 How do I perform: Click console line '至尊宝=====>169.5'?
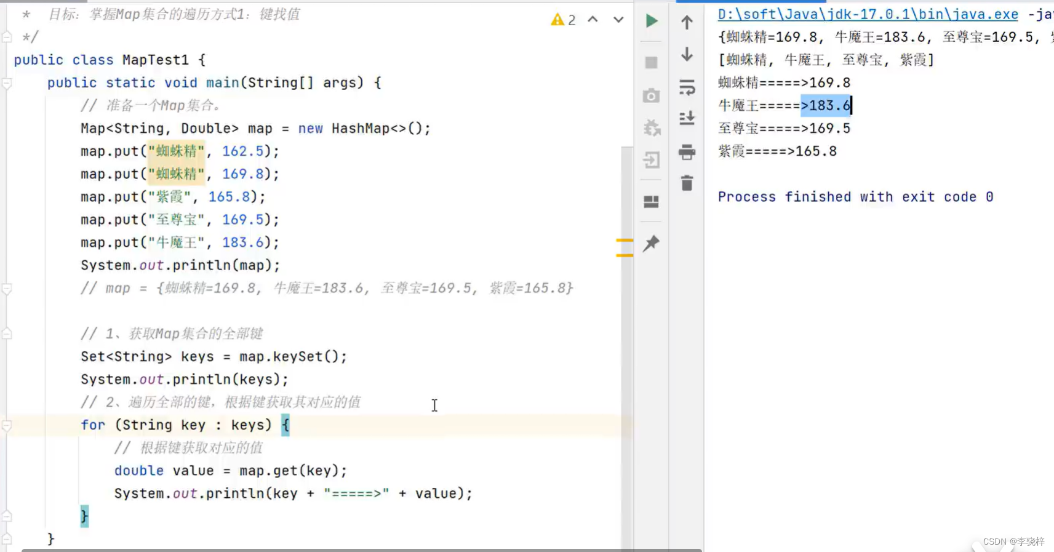(x=784, y=128)
